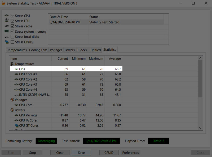212x157 pixels.
Task: Click the greyed-out Start button
Action: click(11, 153)
